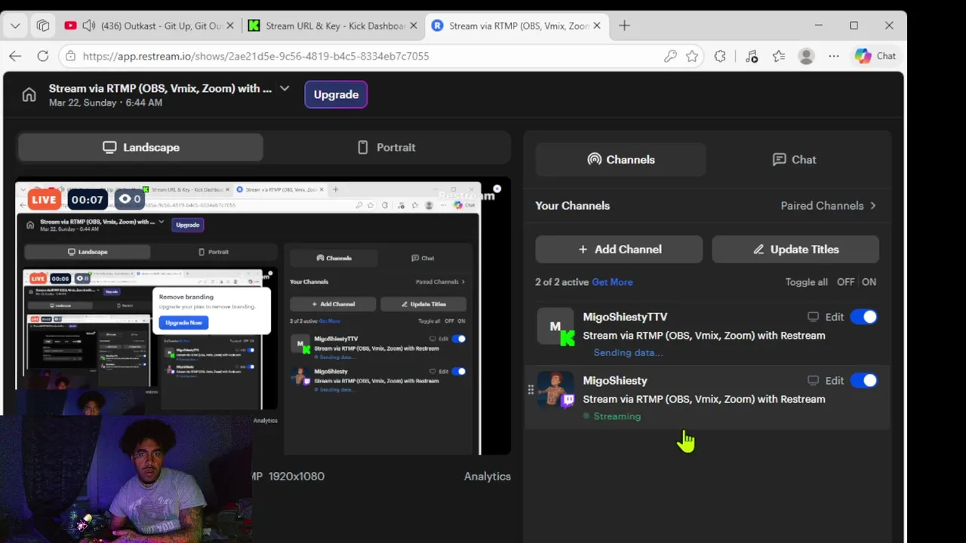Open the media control toolbar icon
This screenshot has width=966, height=543.
click(751, 56)
